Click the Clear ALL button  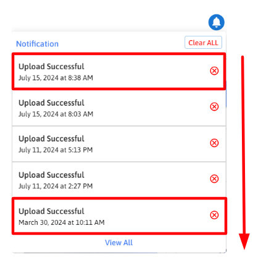point(203,43)
